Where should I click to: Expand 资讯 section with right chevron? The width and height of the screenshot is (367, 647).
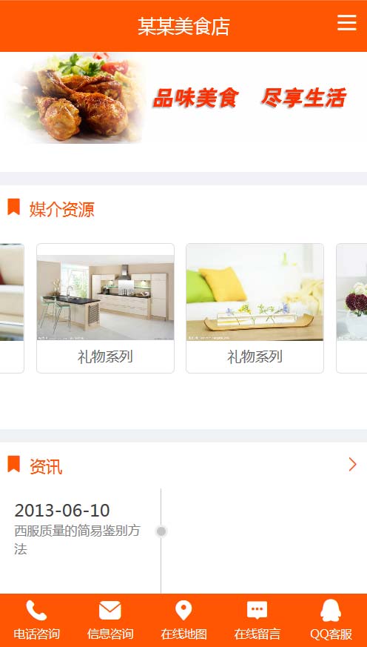[x=353, y=464]
